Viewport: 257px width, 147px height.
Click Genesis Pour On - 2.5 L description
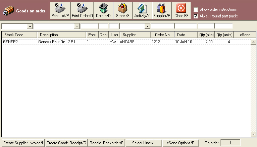[x=57, y=42]
